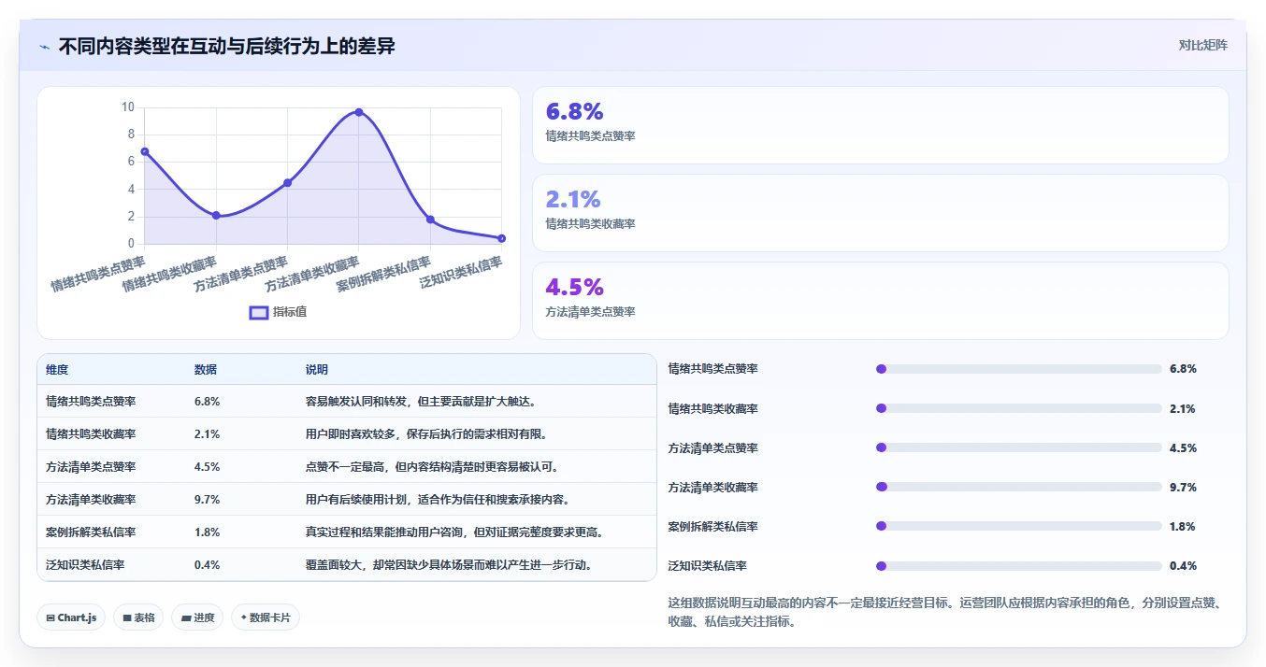Toggle the 指标值 legend swatch under the chart
The height and width of the screenshot is (667, 1266).
(259, 312)
